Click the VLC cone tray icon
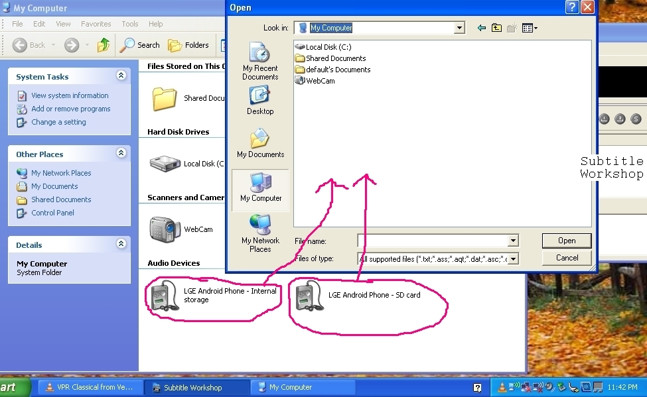The width and height of the screenshot is (647, 397). click(502, 387)
